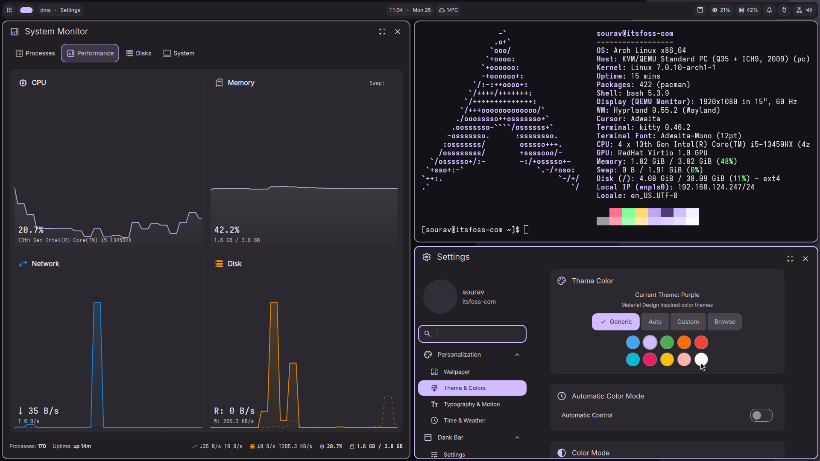Open Theme & Colors settings
The image size is (820, 461).
(x=472, y=388)
